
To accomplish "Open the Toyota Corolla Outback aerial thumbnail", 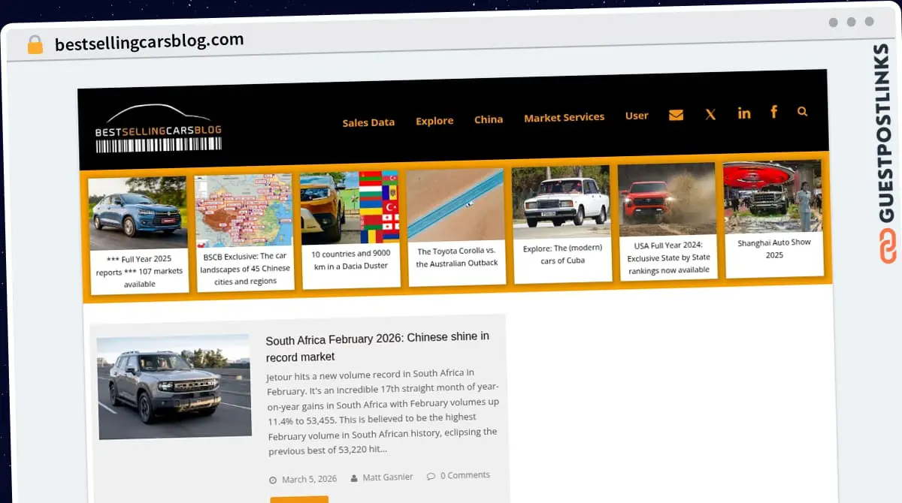I will coord(456,205).
